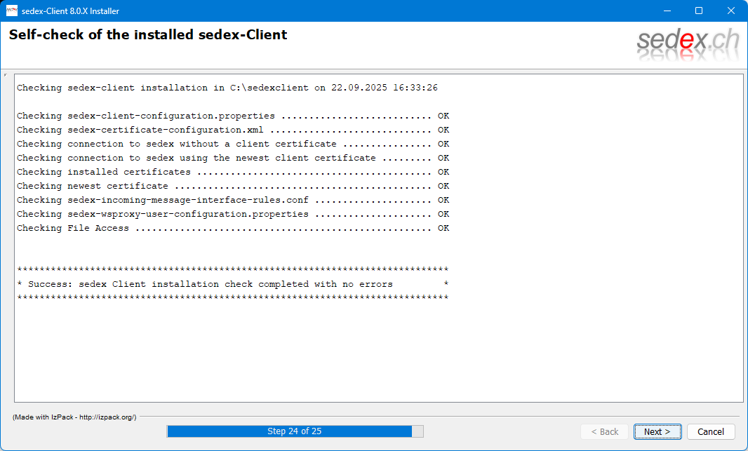
Task: Click the Success message line
Action: [232, 284]
